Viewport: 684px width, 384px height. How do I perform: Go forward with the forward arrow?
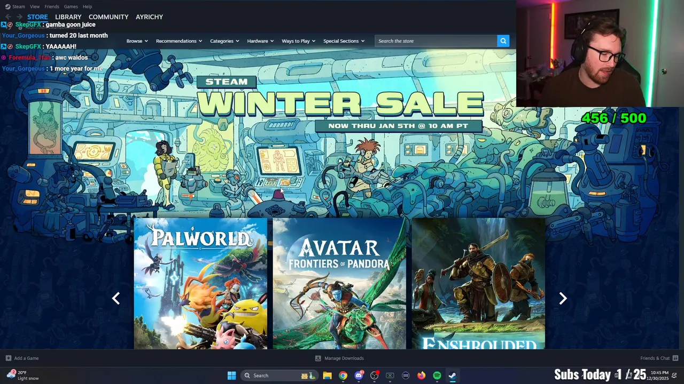[x=19, y=17]
